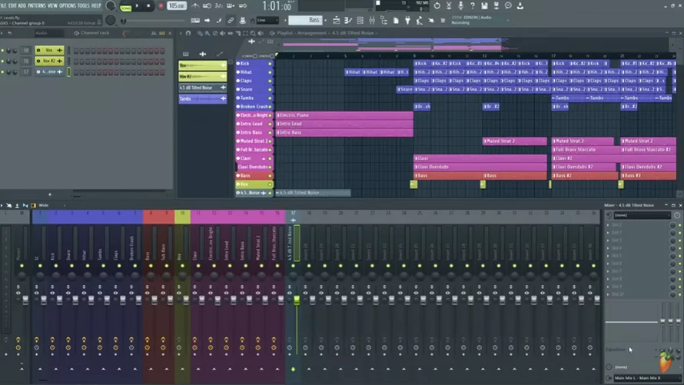Screen dimensions: 684x385
Task: Open the Piano roll view icon
Action: coord(348,21)
